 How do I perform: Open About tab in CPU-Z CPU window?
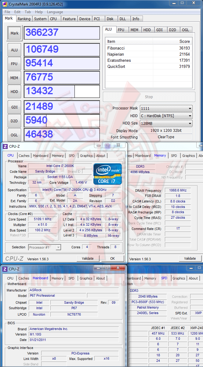tap(101, 156)
